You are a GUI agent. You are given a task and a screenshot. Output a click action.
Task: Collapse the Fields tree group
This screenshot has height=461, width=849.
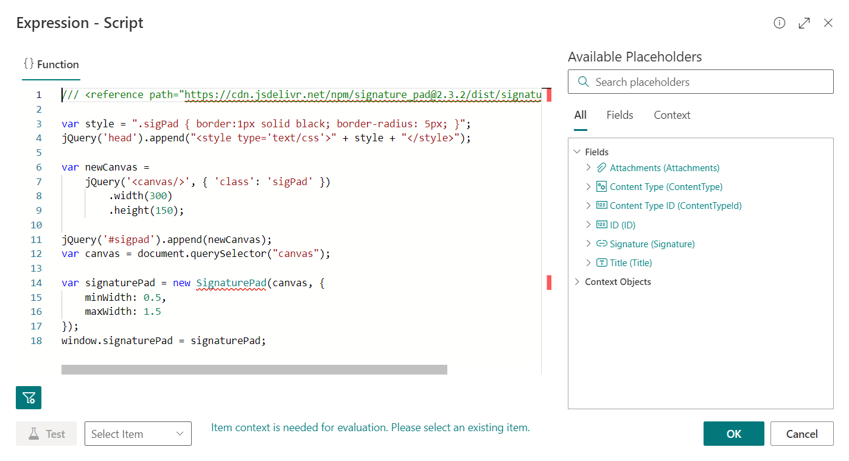point(577,152)
